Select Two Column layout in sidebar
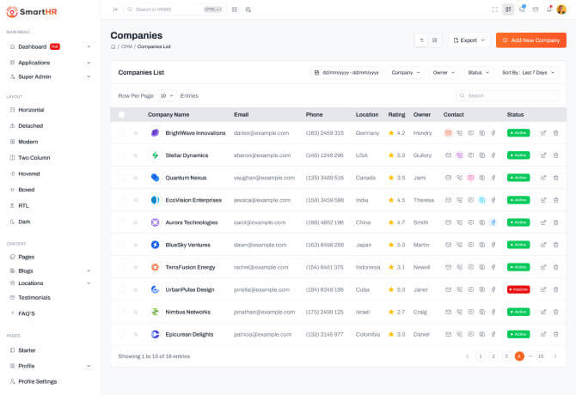 click(34, 158)
